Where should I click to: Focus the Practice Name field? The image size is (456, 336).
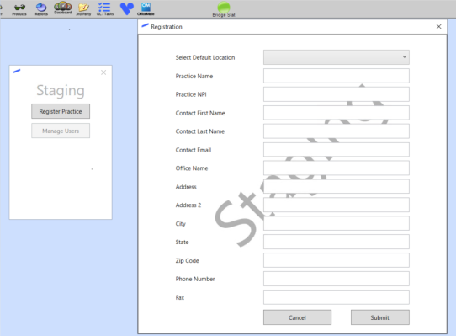pyautogui.click(x=337, y=76)
